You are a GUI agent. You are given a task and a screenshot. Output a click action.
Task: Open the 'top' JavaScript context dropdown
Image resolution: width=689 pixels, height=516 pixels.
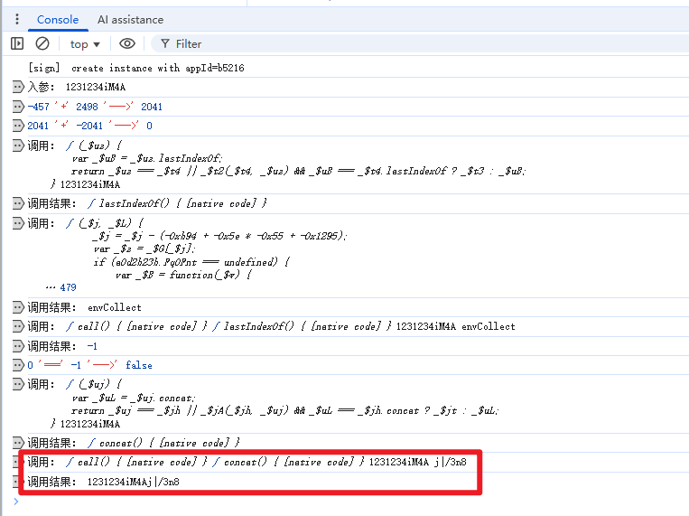pyautogui.click(x=85, y=43)
